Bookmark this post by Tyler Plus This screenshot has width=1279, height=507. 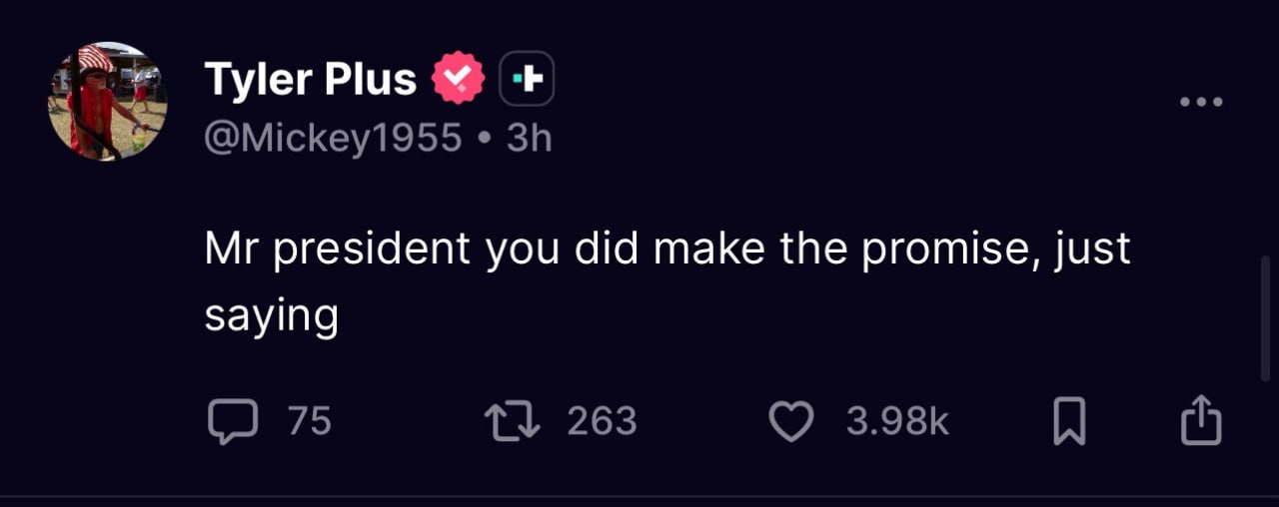pyautogui.click(x=1069, y=421)
